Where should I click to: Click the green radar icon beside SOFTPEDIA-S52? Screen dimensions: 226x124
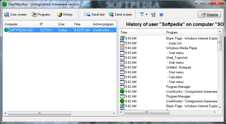pos(6,30)
